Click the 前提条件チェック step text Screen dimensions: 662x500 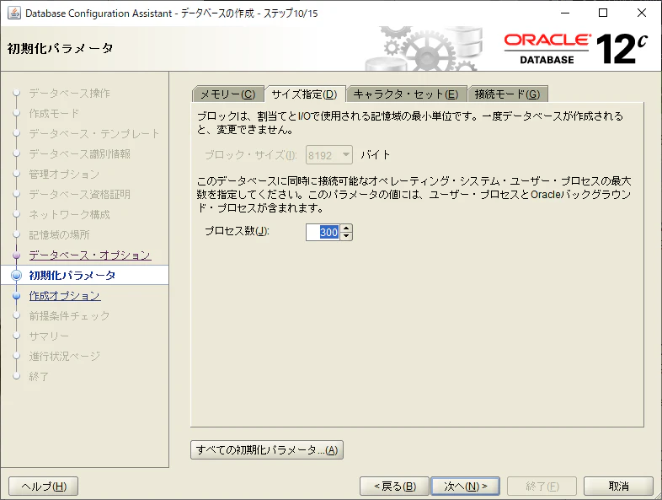pos(69,315)
